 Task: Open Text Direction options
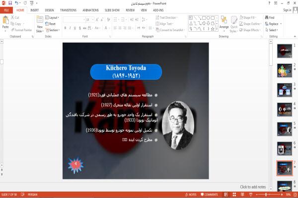167,18
